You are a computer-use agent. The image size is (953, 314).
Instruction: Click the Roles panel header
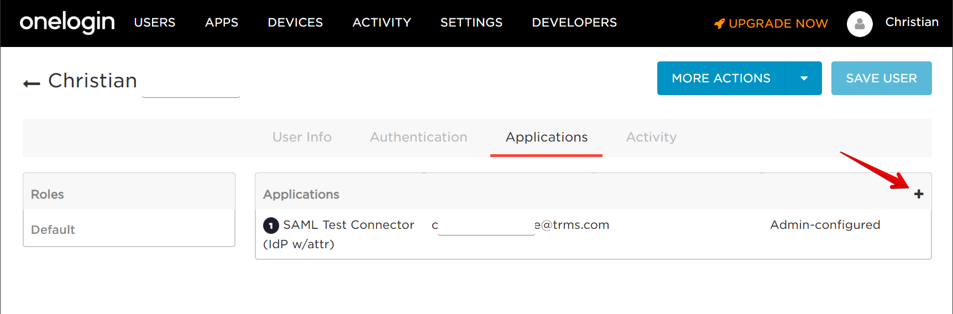point(129,192)
